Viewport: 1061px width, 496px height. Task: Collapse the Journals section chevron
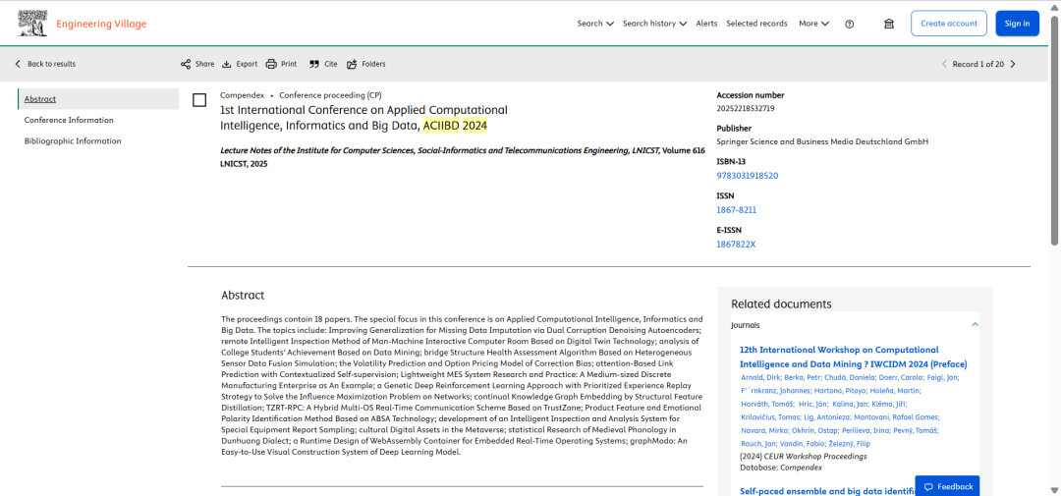click(976, 325)
